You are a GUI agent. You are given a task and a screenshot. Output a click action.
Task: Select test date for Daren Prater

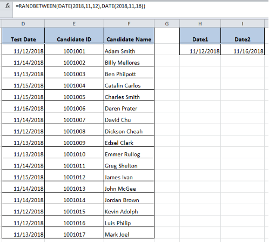coord(23,106)
